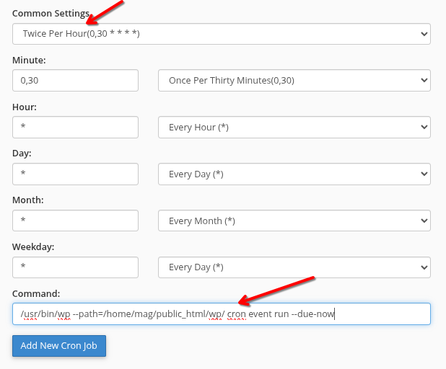Open the Day row's Every Day dropdown

(294, 174)
